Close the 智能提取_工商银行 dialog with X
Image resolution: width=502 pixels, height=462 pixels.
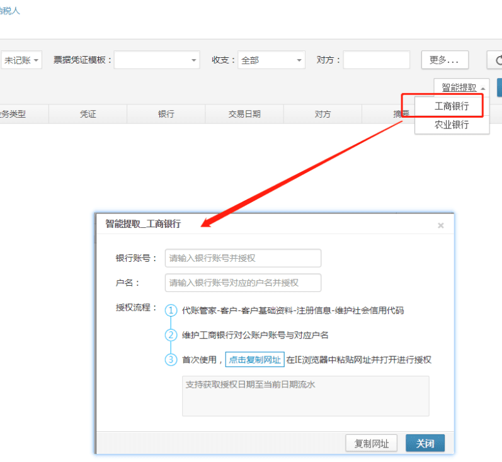tap(440, 225)
